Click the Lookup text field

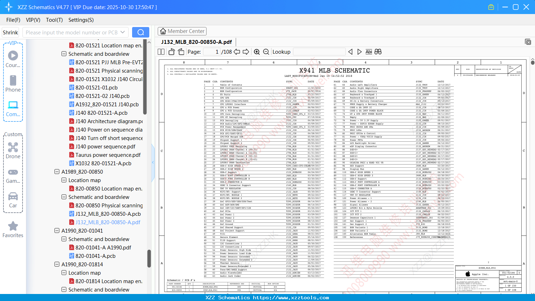[x=319, y=52]
